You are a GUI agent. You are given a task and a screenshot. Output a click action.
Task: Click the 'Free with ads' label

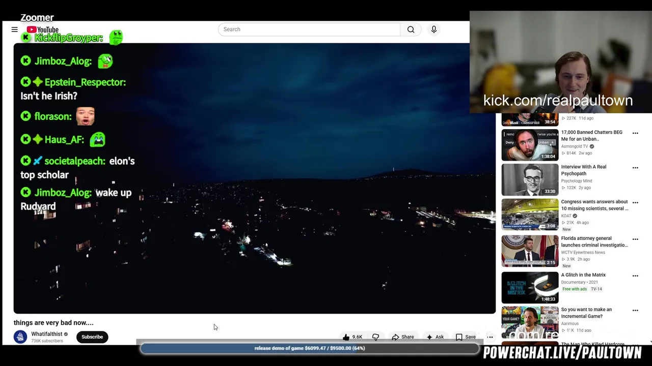coord(575,289)
